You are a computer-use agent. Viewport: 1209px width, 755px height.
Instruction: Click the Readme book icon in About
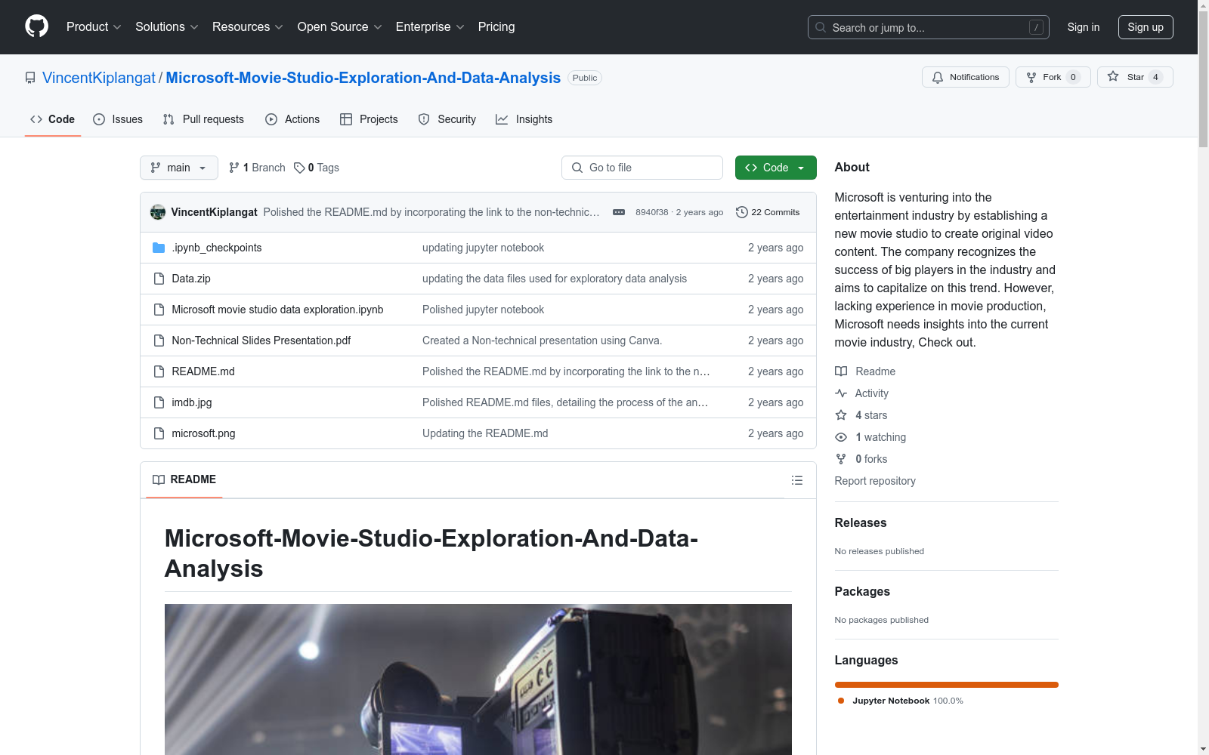841,371
